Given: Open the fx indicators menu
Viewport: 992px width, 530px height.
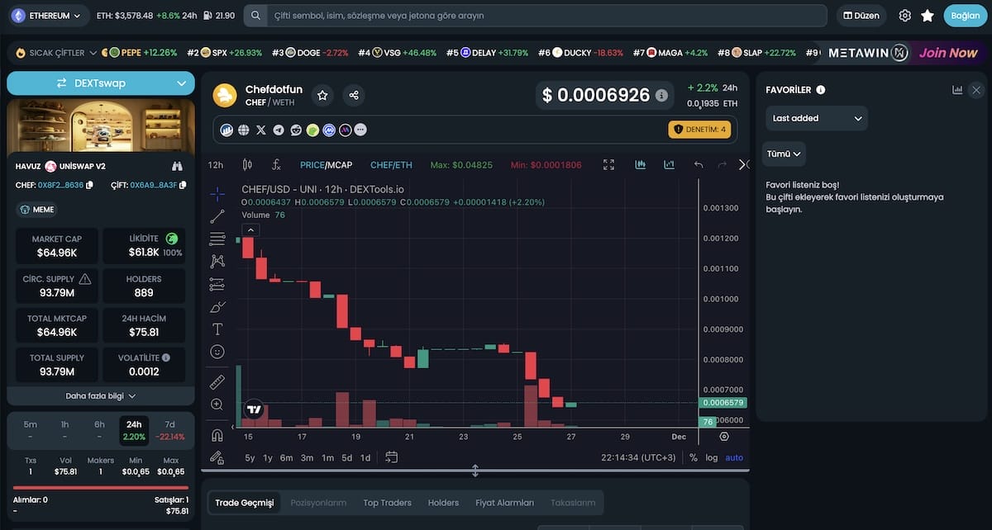Looking at the screenshot, I should 277,164.
